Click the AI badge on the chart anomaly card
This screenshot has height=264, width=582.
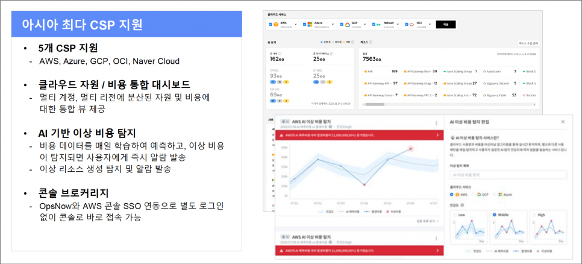point(285,121)
